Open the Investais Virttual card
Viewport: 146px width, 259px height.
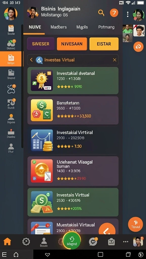point(73,202)
